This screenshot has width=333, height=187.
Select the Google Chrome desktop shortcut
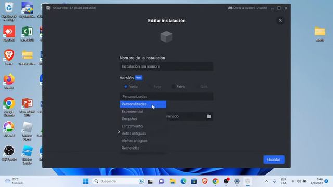9,107
